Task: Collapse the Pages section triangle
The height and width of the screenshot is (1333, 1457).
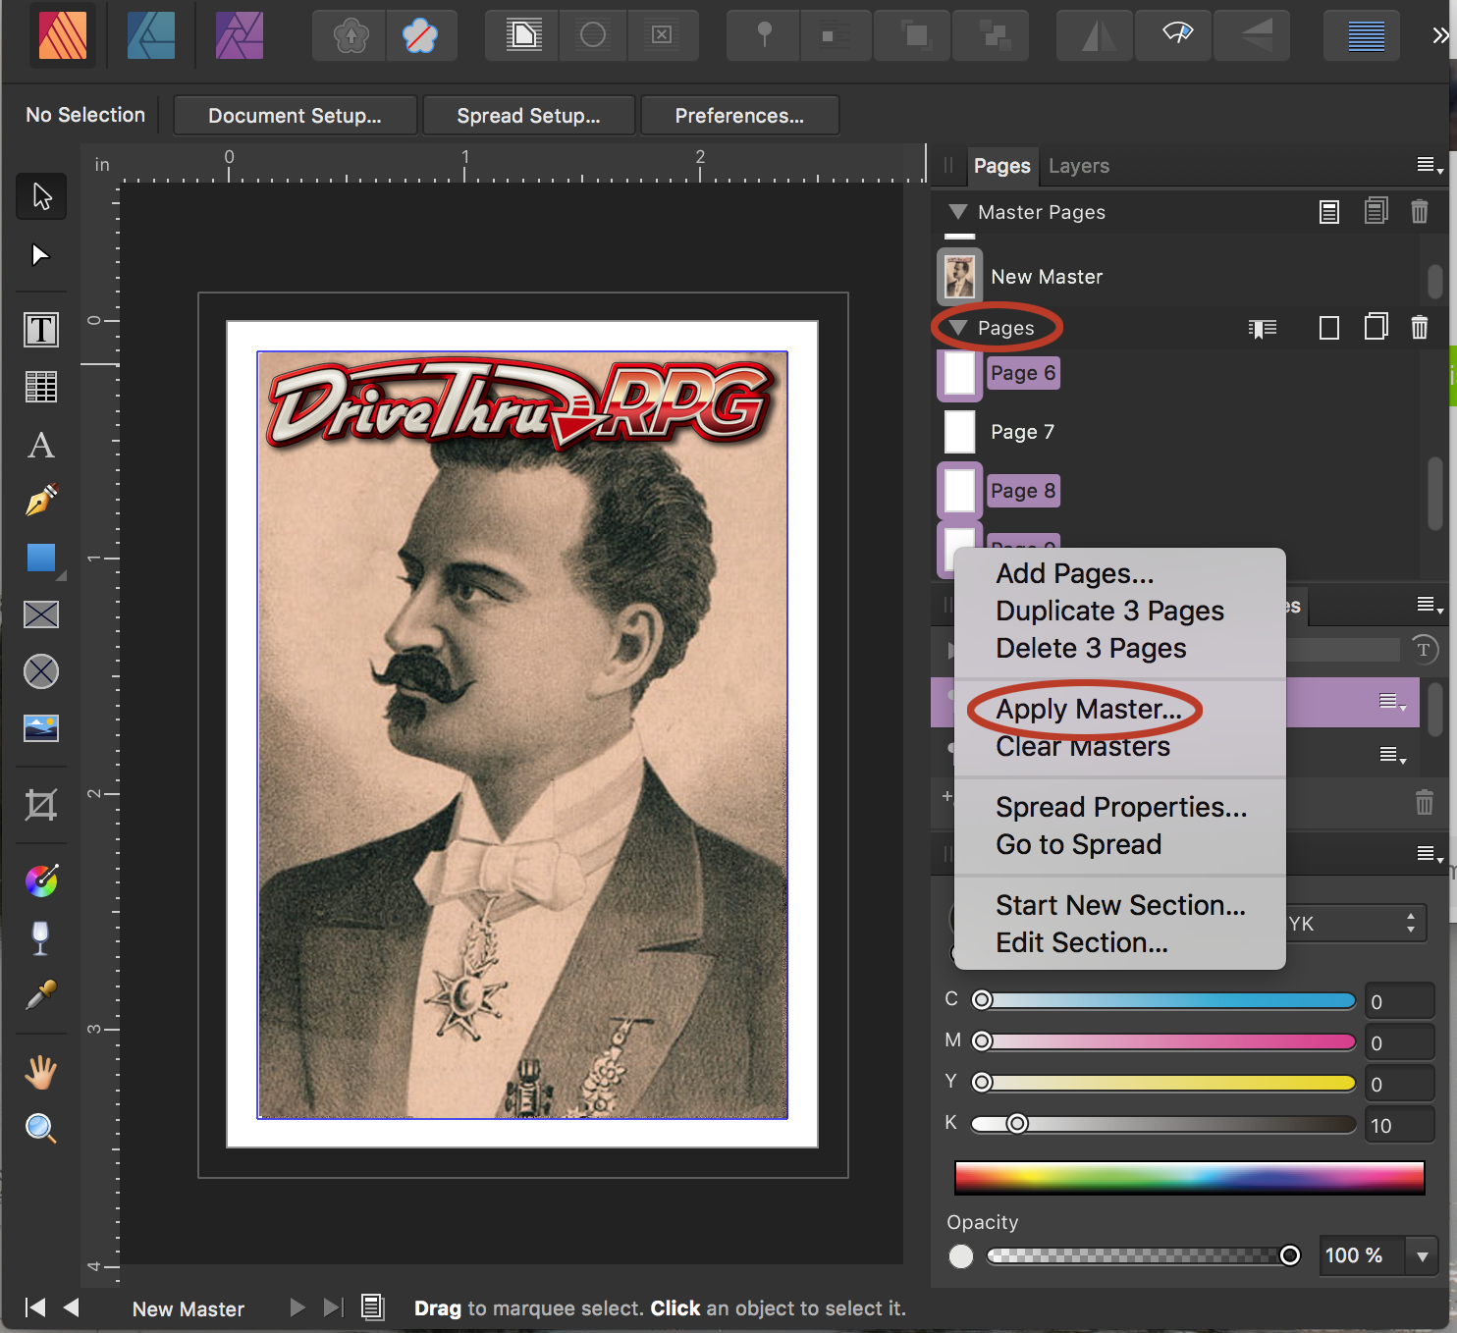Action: (958, 328)
